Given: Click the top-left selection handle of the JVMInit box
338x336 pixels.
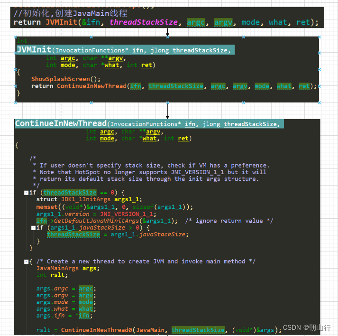Looking at the screenshot, I should 16,37.
